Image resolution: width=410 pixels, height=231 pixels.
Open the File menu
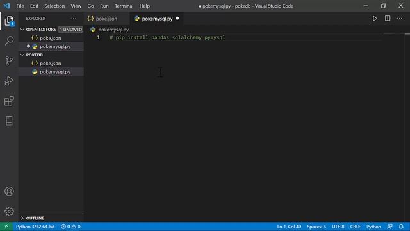coord(20,6)
